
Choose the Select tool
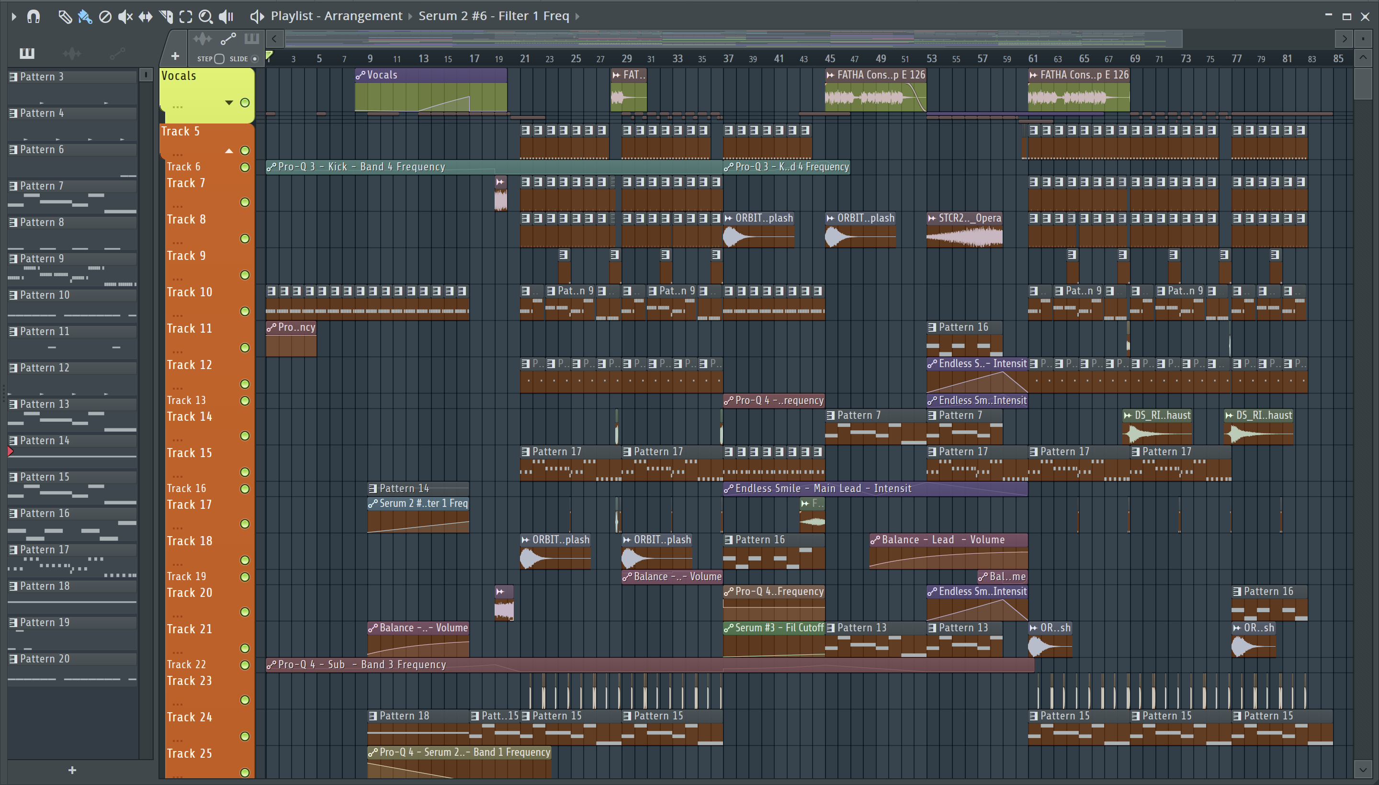185,17
